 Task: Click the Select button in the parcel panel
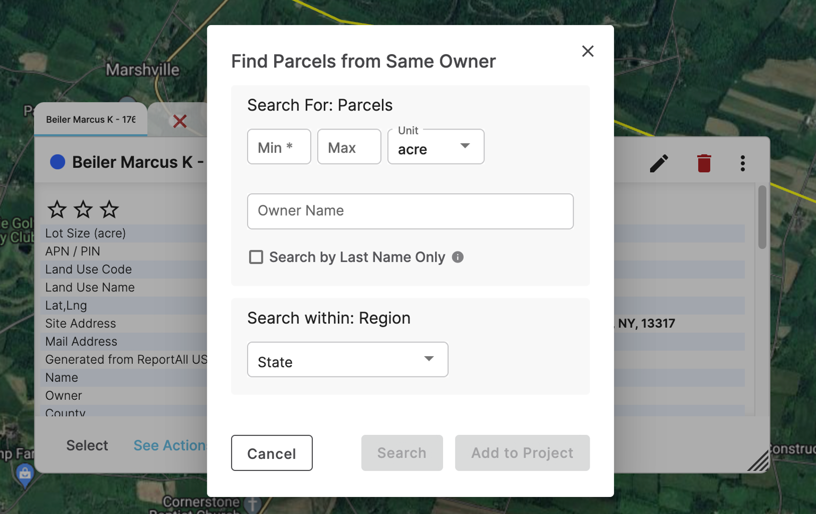click(x=87, y=446)
